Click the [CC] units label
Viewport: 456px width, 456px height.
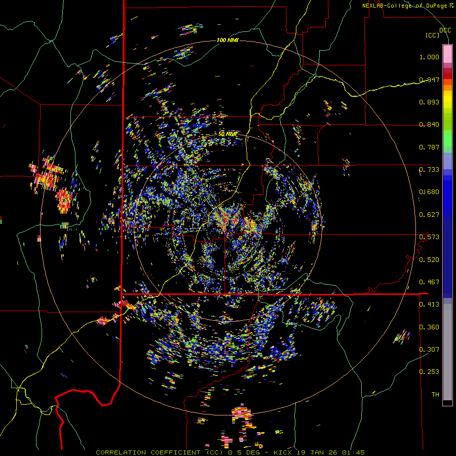[x=433, y=35]
